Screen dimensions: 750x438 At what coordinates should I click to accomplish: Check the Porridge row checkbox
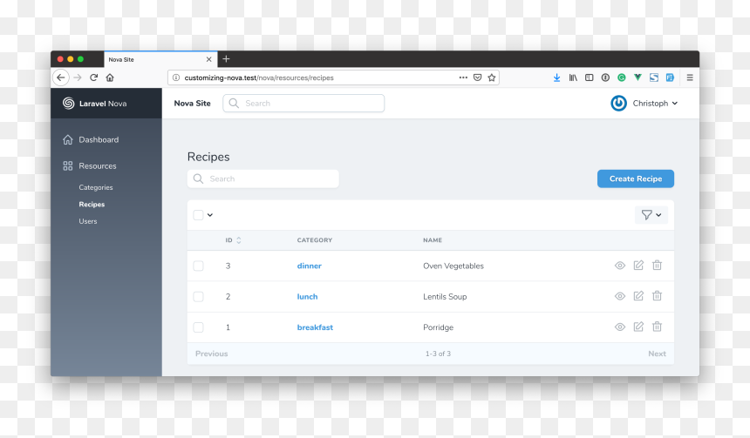(198, 327)
